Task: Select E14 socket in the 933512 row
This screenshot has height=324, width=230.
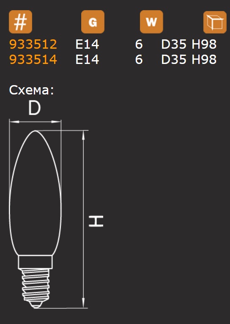Action: (87, 44)
